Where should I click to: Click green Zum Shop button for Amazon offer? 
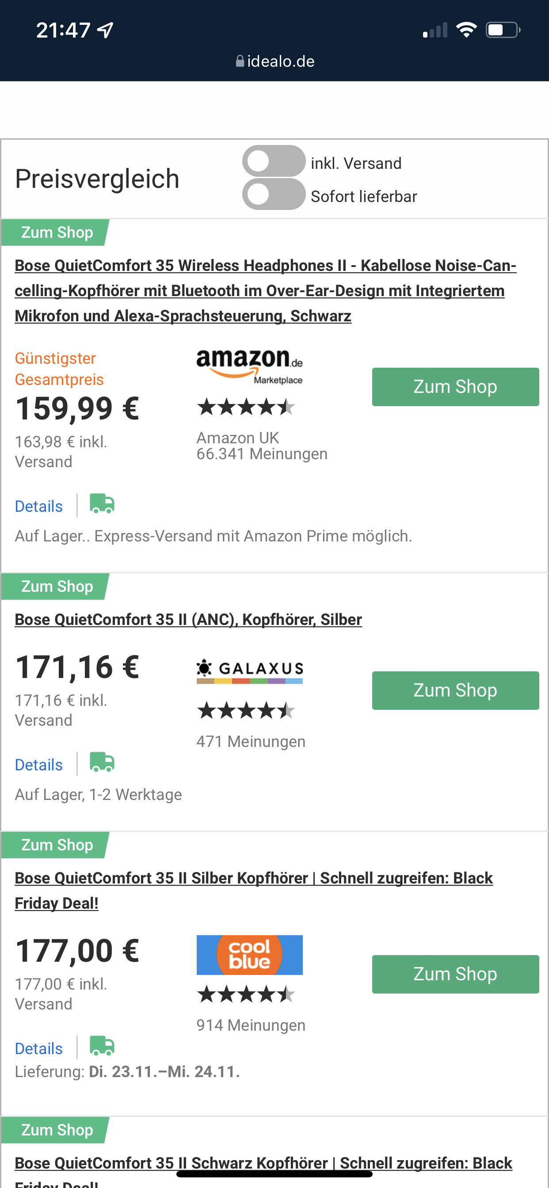[455, 387]
